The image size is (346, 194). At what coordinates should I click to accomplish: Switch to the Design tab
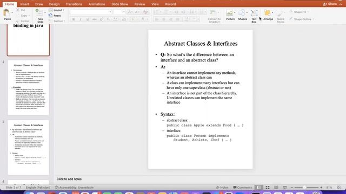pos(54,4)
